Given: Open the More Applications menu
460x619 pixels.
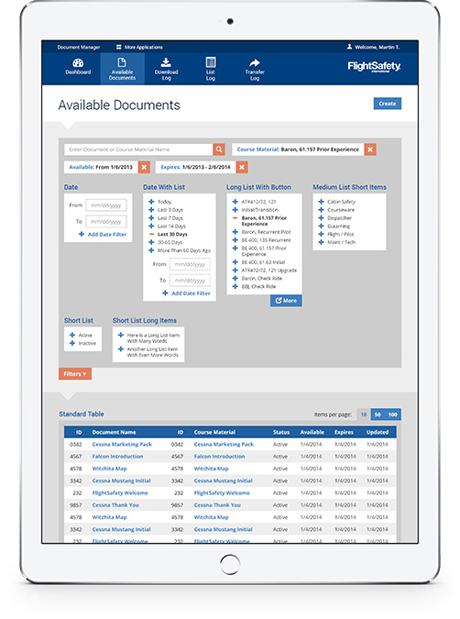Looking at the screenshot, I should pyautogui.click(x=139, y=47).
